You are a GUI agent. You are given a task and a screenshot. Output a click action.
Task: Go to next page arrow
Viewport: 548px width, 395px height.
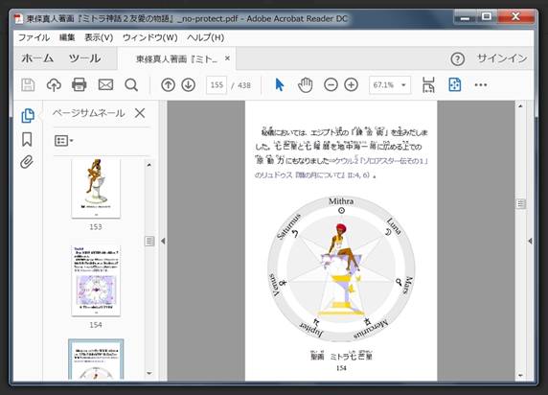[189, 85]
